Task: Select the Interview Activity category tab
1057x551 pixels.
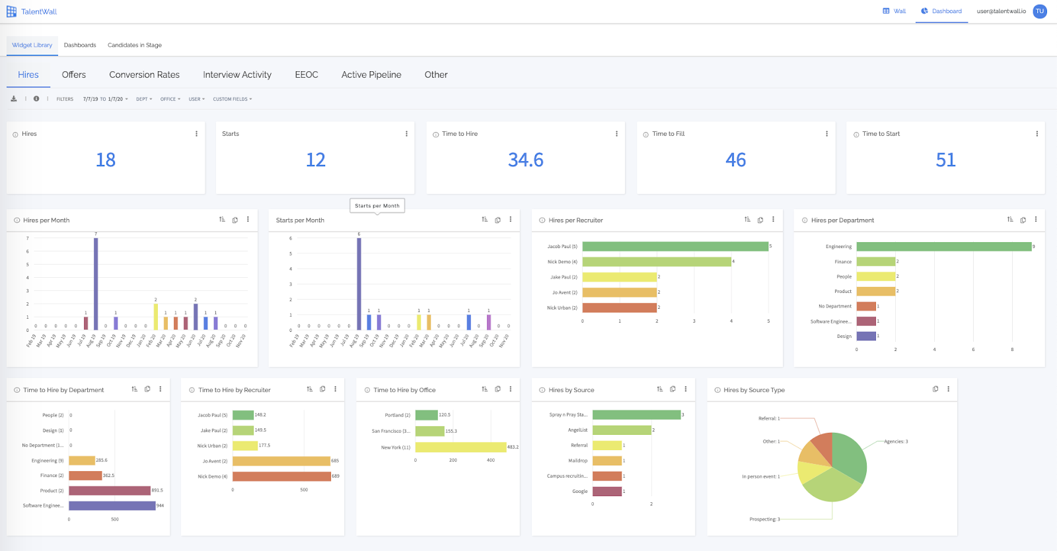Action: [x=237, y=75]
